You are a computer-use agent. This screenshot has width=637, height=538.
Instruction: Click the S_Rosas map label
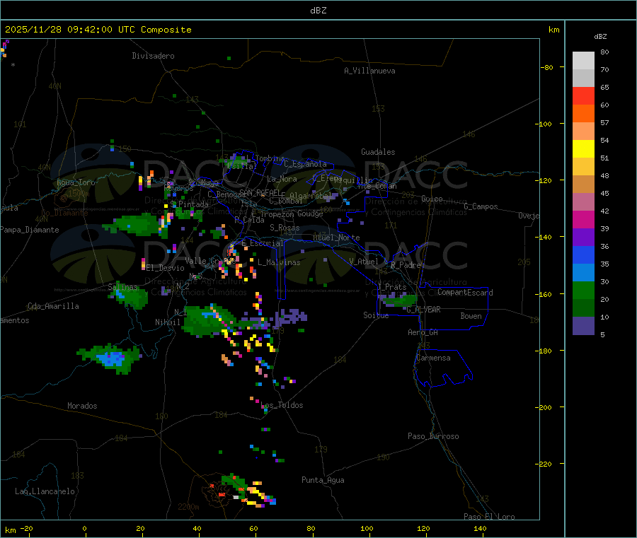pos(285,228)
